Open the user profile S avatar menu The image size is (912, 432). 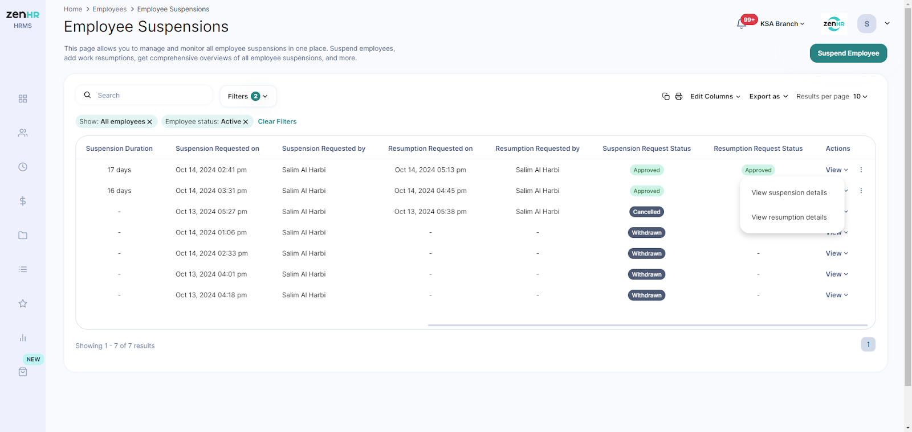coord(866,23)
